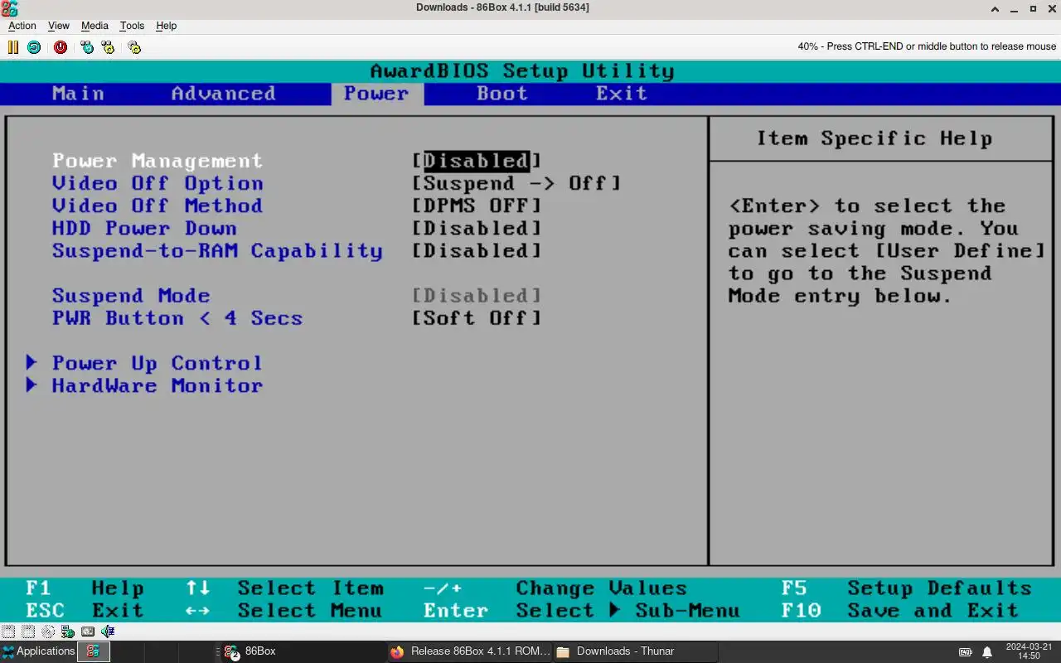The image size is (1061, 663).
Task: Click the F5 Setup Defaults legend entry
Action: click(907, 588)
